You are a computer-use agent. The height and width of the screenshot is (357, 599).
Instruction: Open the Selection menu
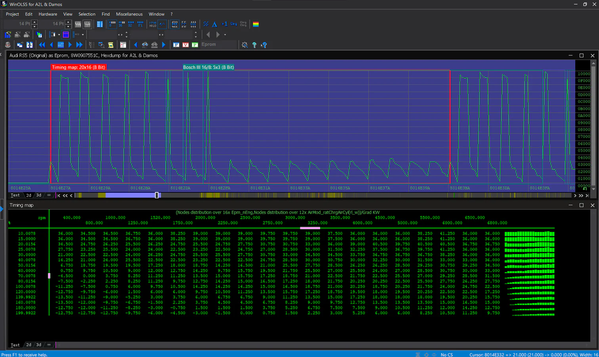(87, 14)
